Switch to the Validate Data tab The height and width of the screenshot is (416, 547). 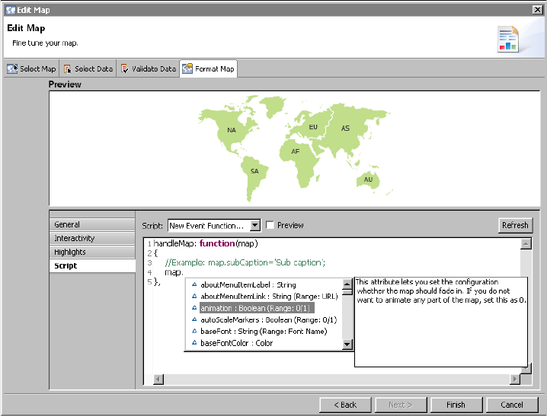pos(148,69)
